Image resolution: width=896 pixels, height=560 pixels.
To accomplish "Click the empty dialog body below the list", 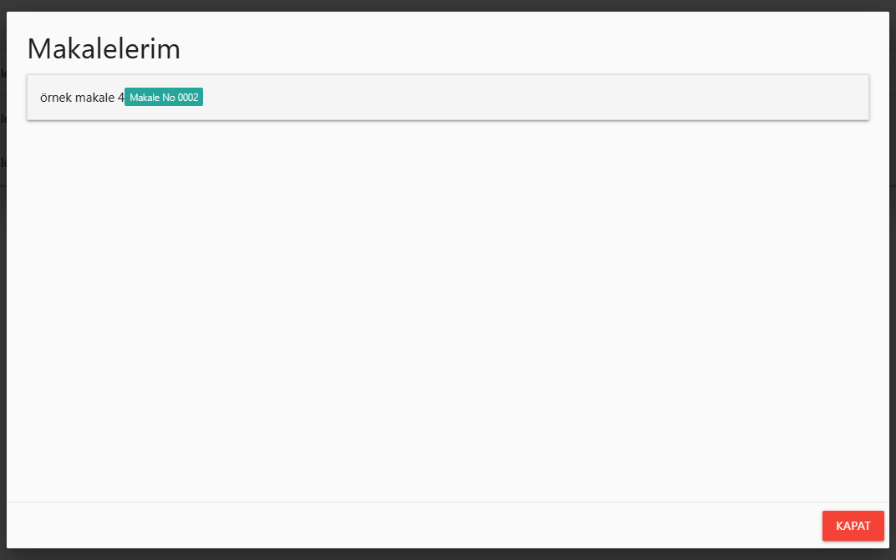I will click(448, 309).
